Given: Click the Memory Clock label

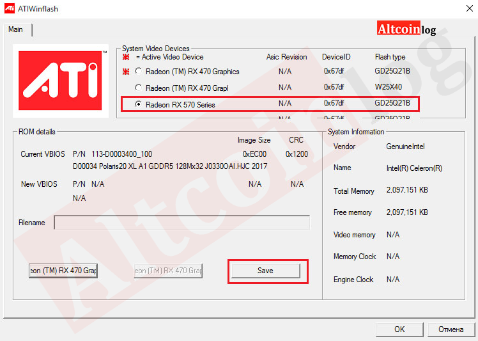Looking at the screenshot, I should [355, 257].
